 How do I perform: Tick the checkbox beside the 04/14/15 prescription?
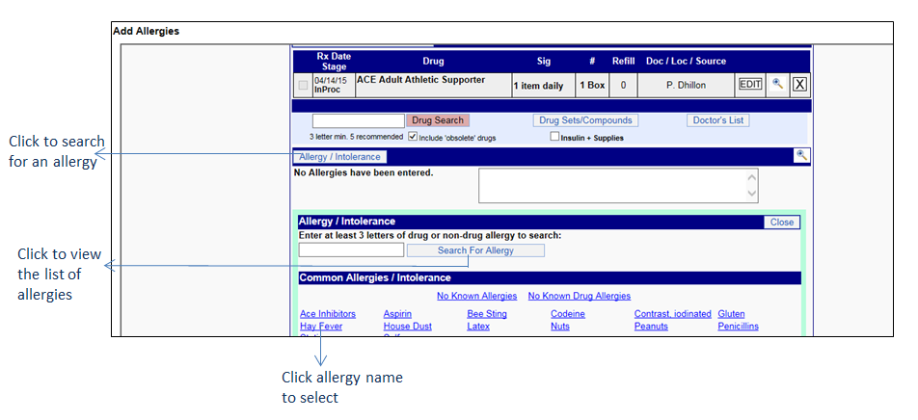(303, 86)
